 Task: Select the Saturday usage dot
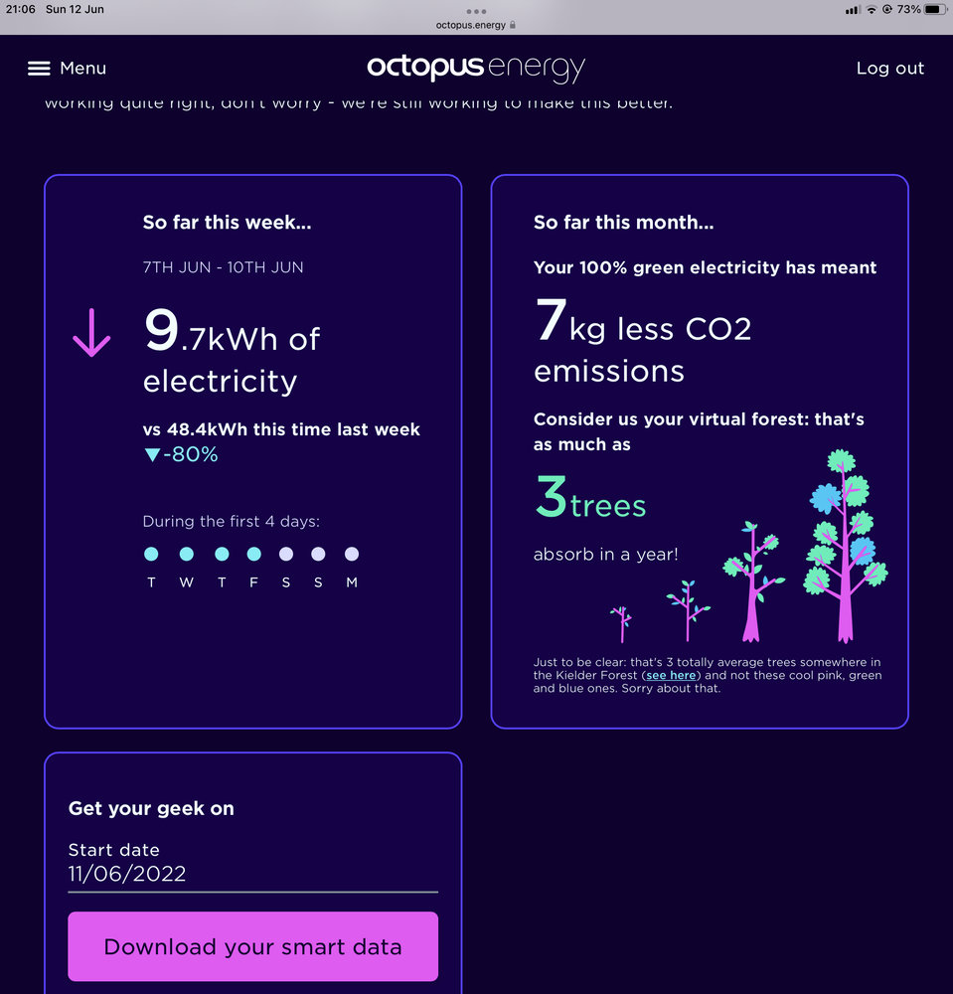pyautogui.click(x=286, y=554)
